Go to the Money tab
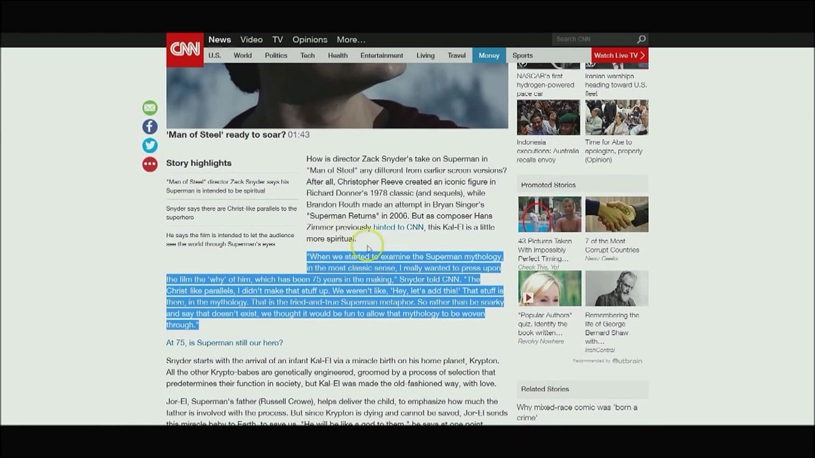815x458 pixels. click(x=489, y=55)
